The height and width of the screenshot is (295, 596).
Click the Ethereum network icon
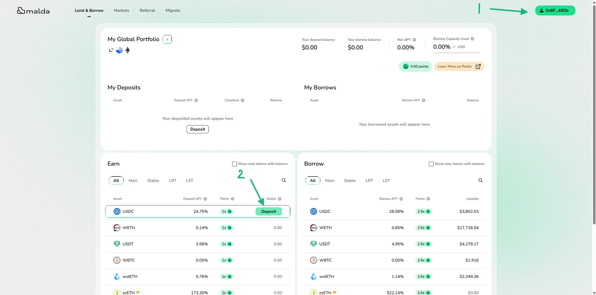127,50
